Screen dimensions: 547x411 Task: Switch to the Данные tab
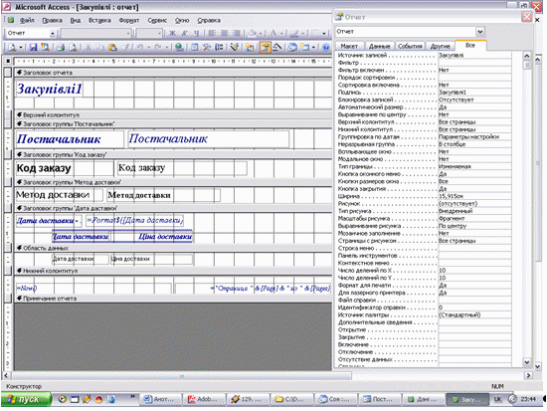coord(379,46)
